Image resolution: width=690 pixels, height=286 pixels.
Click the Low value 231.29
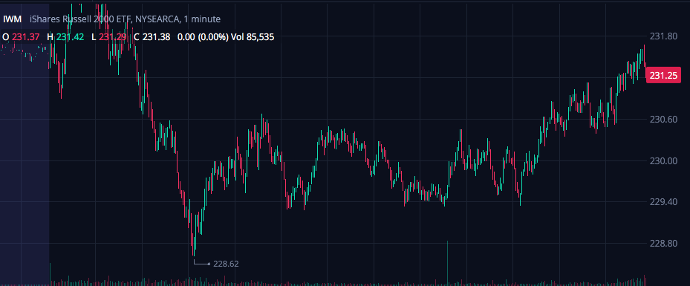pos(113,37)
